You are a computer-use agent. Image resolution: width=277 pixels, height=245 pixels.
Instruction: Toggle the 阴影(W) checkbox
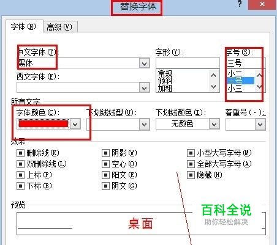click(x=105, y=153)
